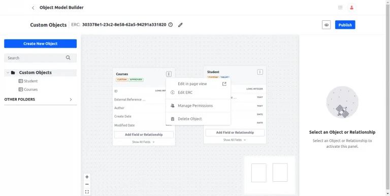Screen dimensions: 390x196
Task: Choose Edit in page view
Action: (198, 84)
